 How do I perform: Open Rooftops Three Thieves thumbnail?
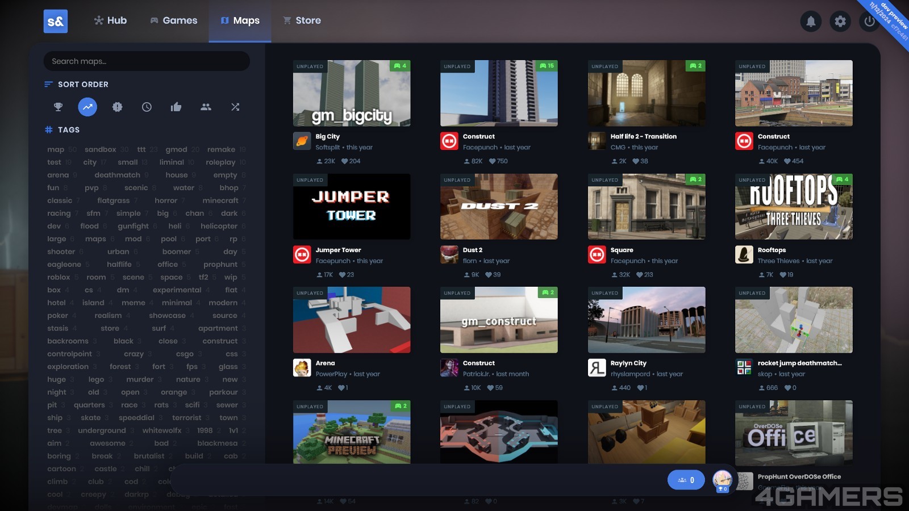(x=794, y=207)
